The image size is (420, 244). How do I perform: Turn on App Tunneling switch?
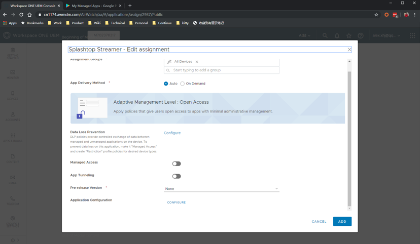pos(177,176)
